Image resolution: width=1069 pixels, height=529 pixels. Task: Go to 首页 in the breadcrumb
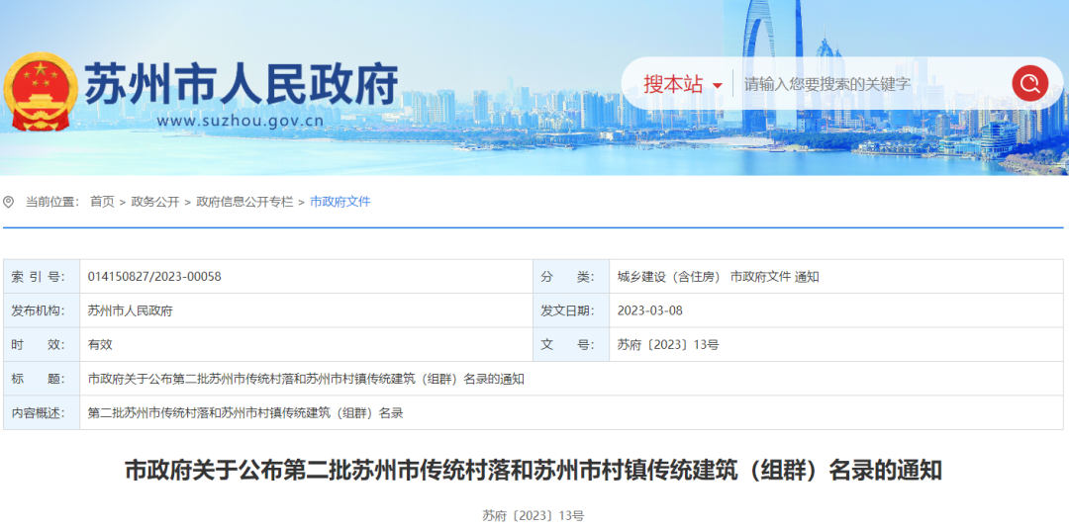(102, 202)
